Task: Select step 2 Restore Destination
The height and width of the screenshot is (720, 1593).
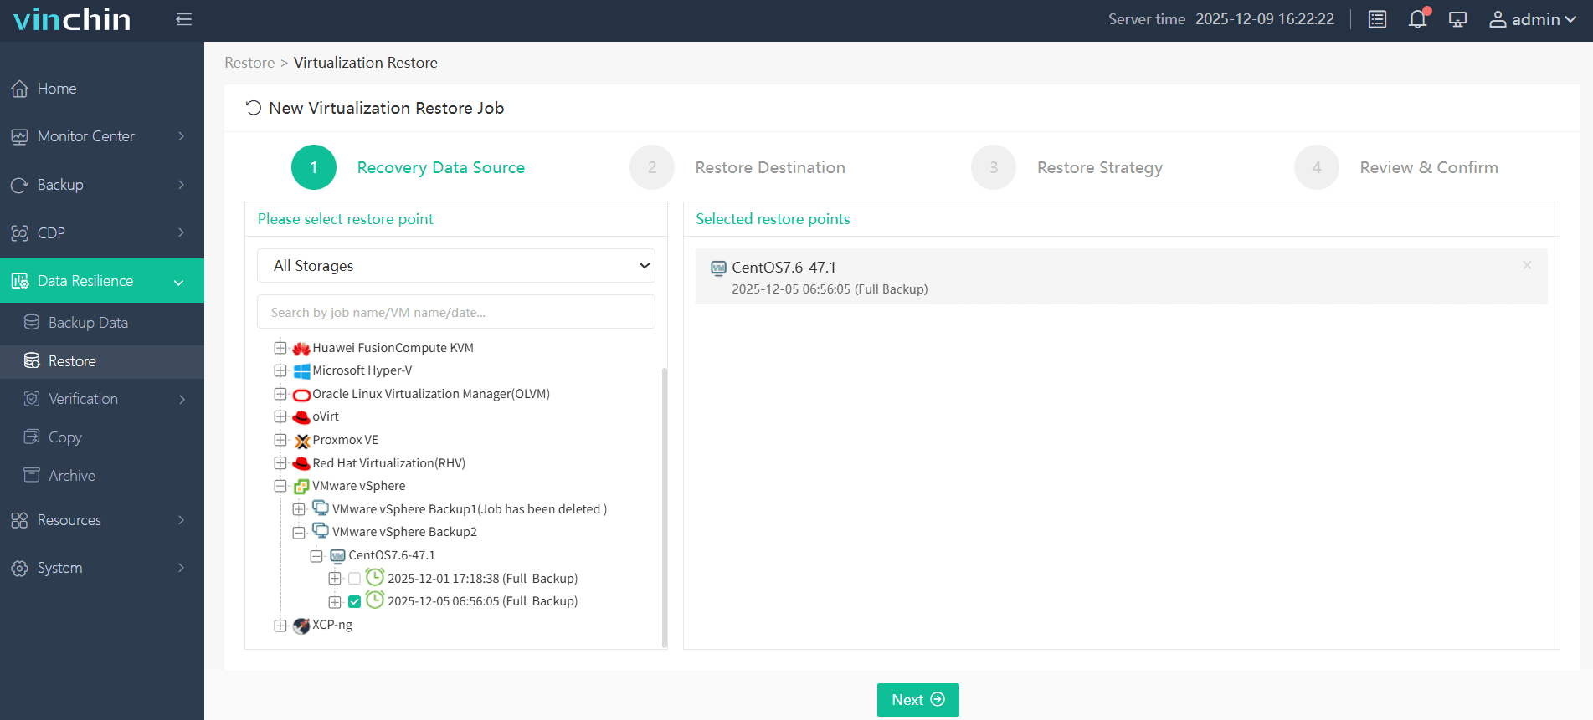Action: coord(737,167)
